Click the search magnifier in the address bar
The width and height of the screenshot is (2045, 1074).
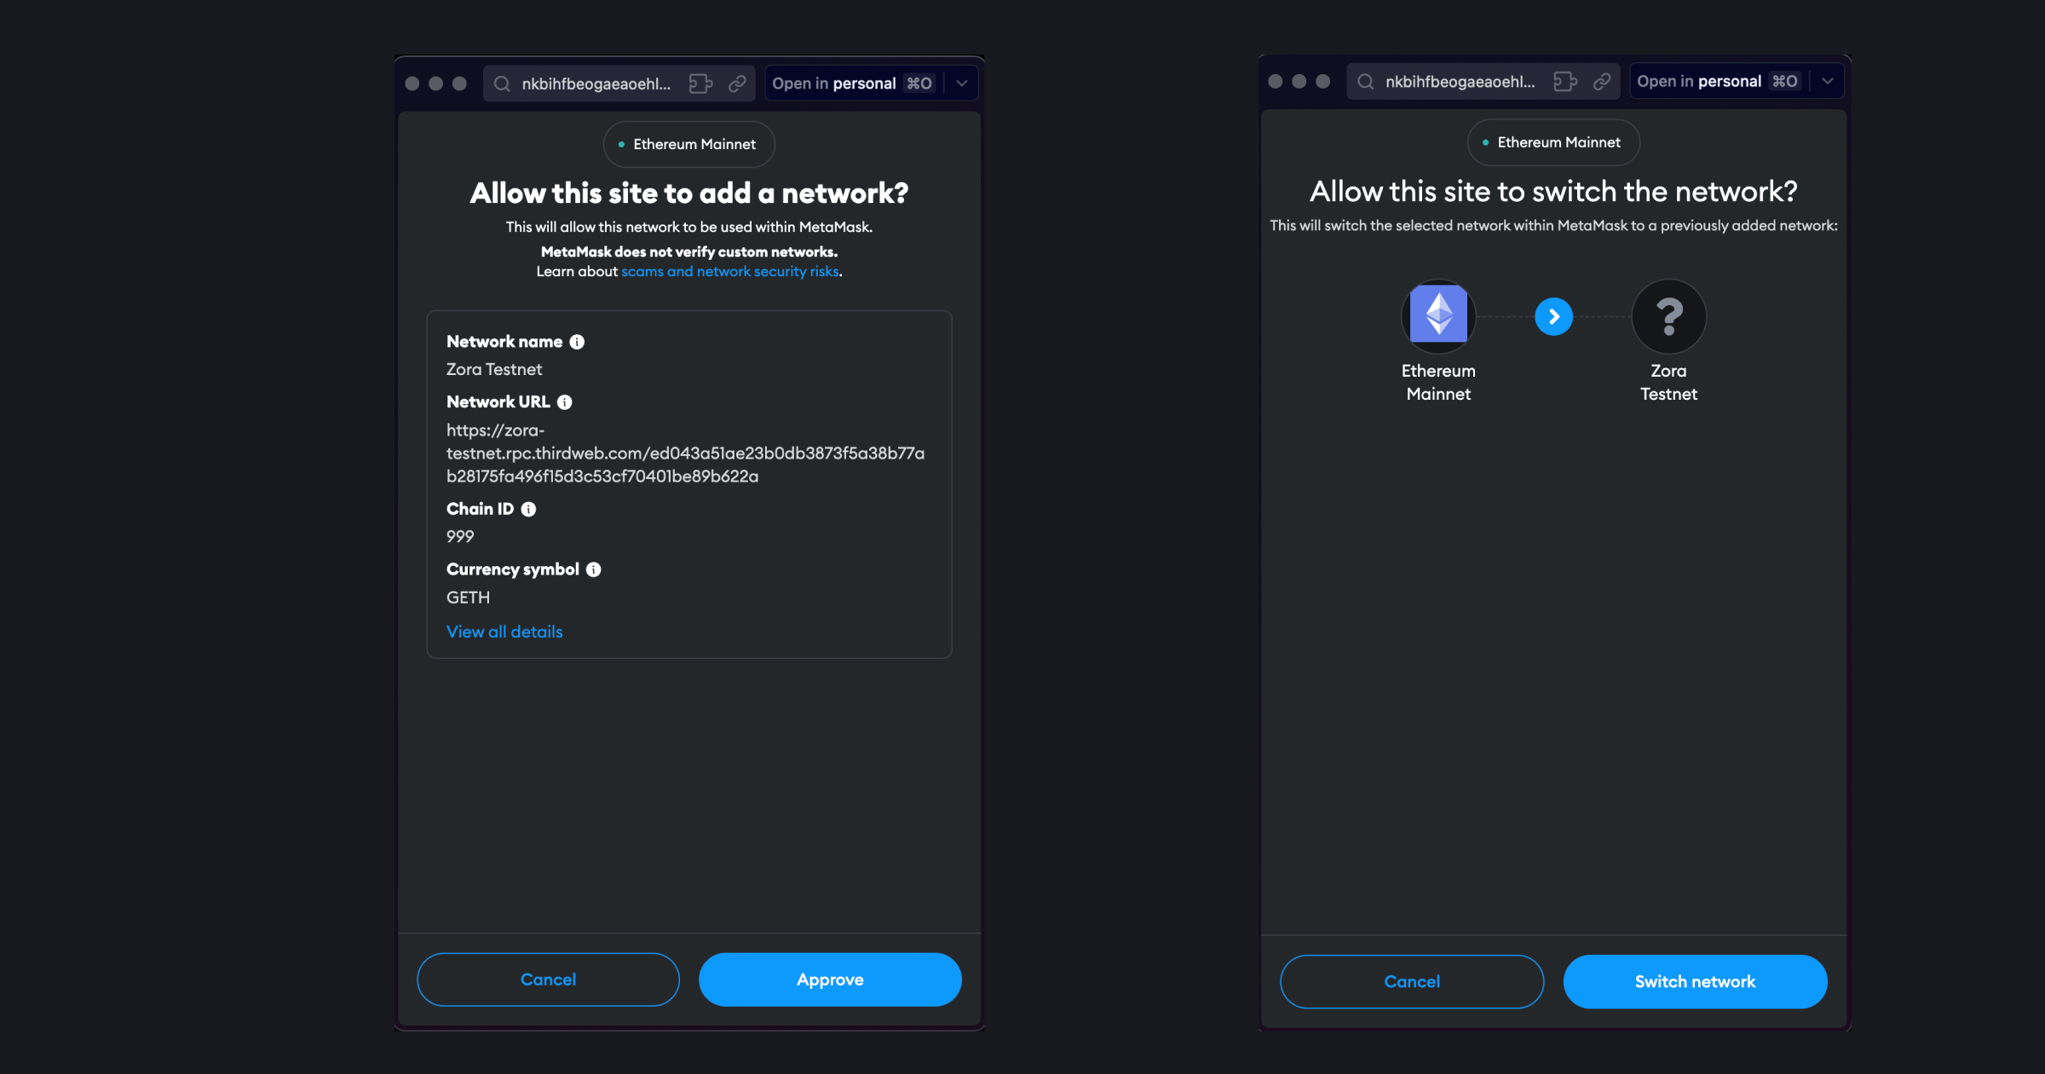(x=502, y=83)
